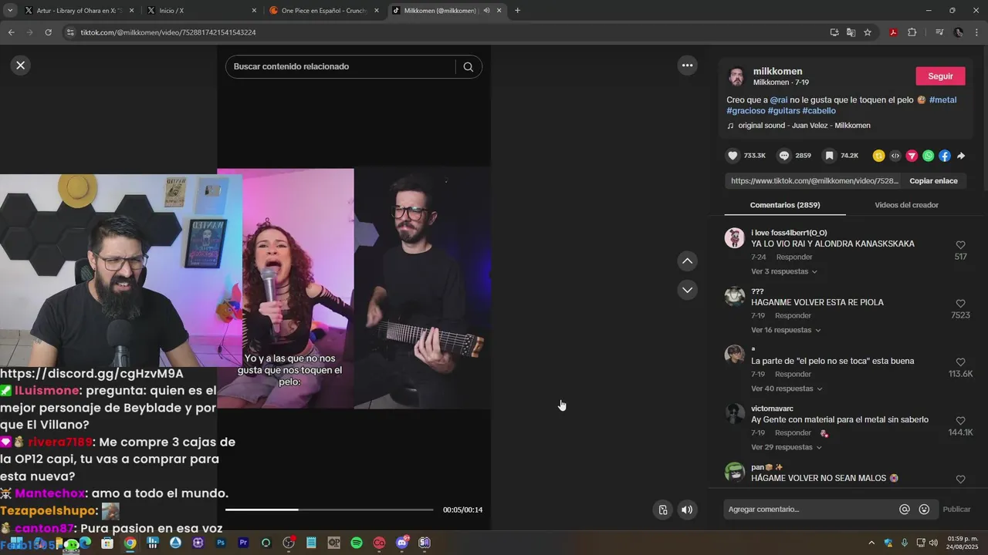Screen dimensions: 988x555
Task: Focus the 'Agregar comentario...' input field
Action: (x=810, y=510)
